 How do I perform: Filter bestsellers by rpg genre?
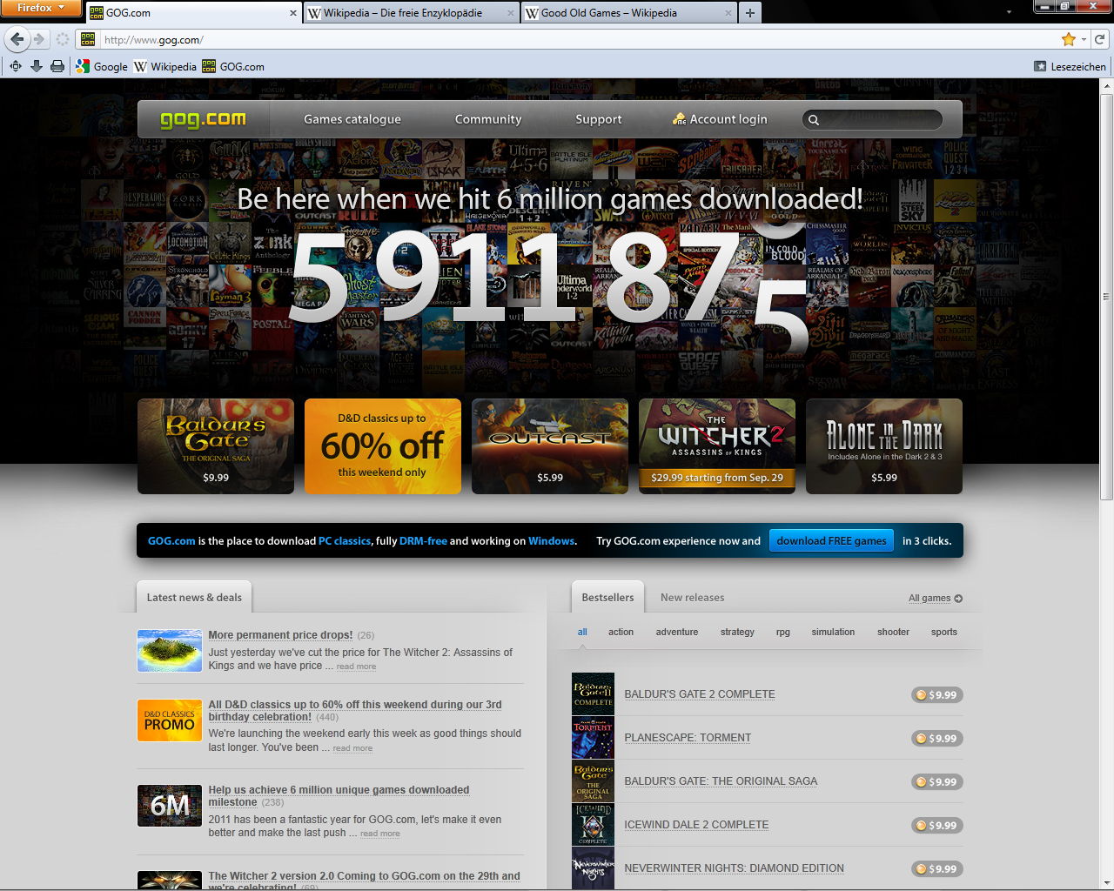(782, 633)
